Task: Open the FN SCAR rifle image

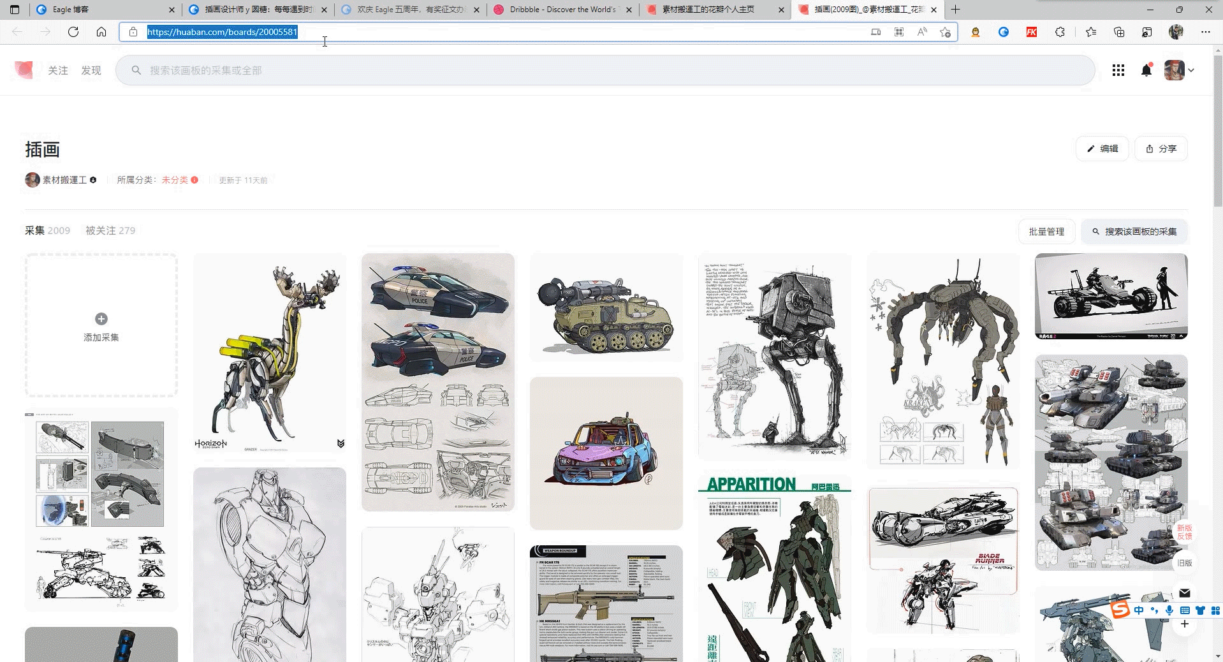Action: point(606,603)
